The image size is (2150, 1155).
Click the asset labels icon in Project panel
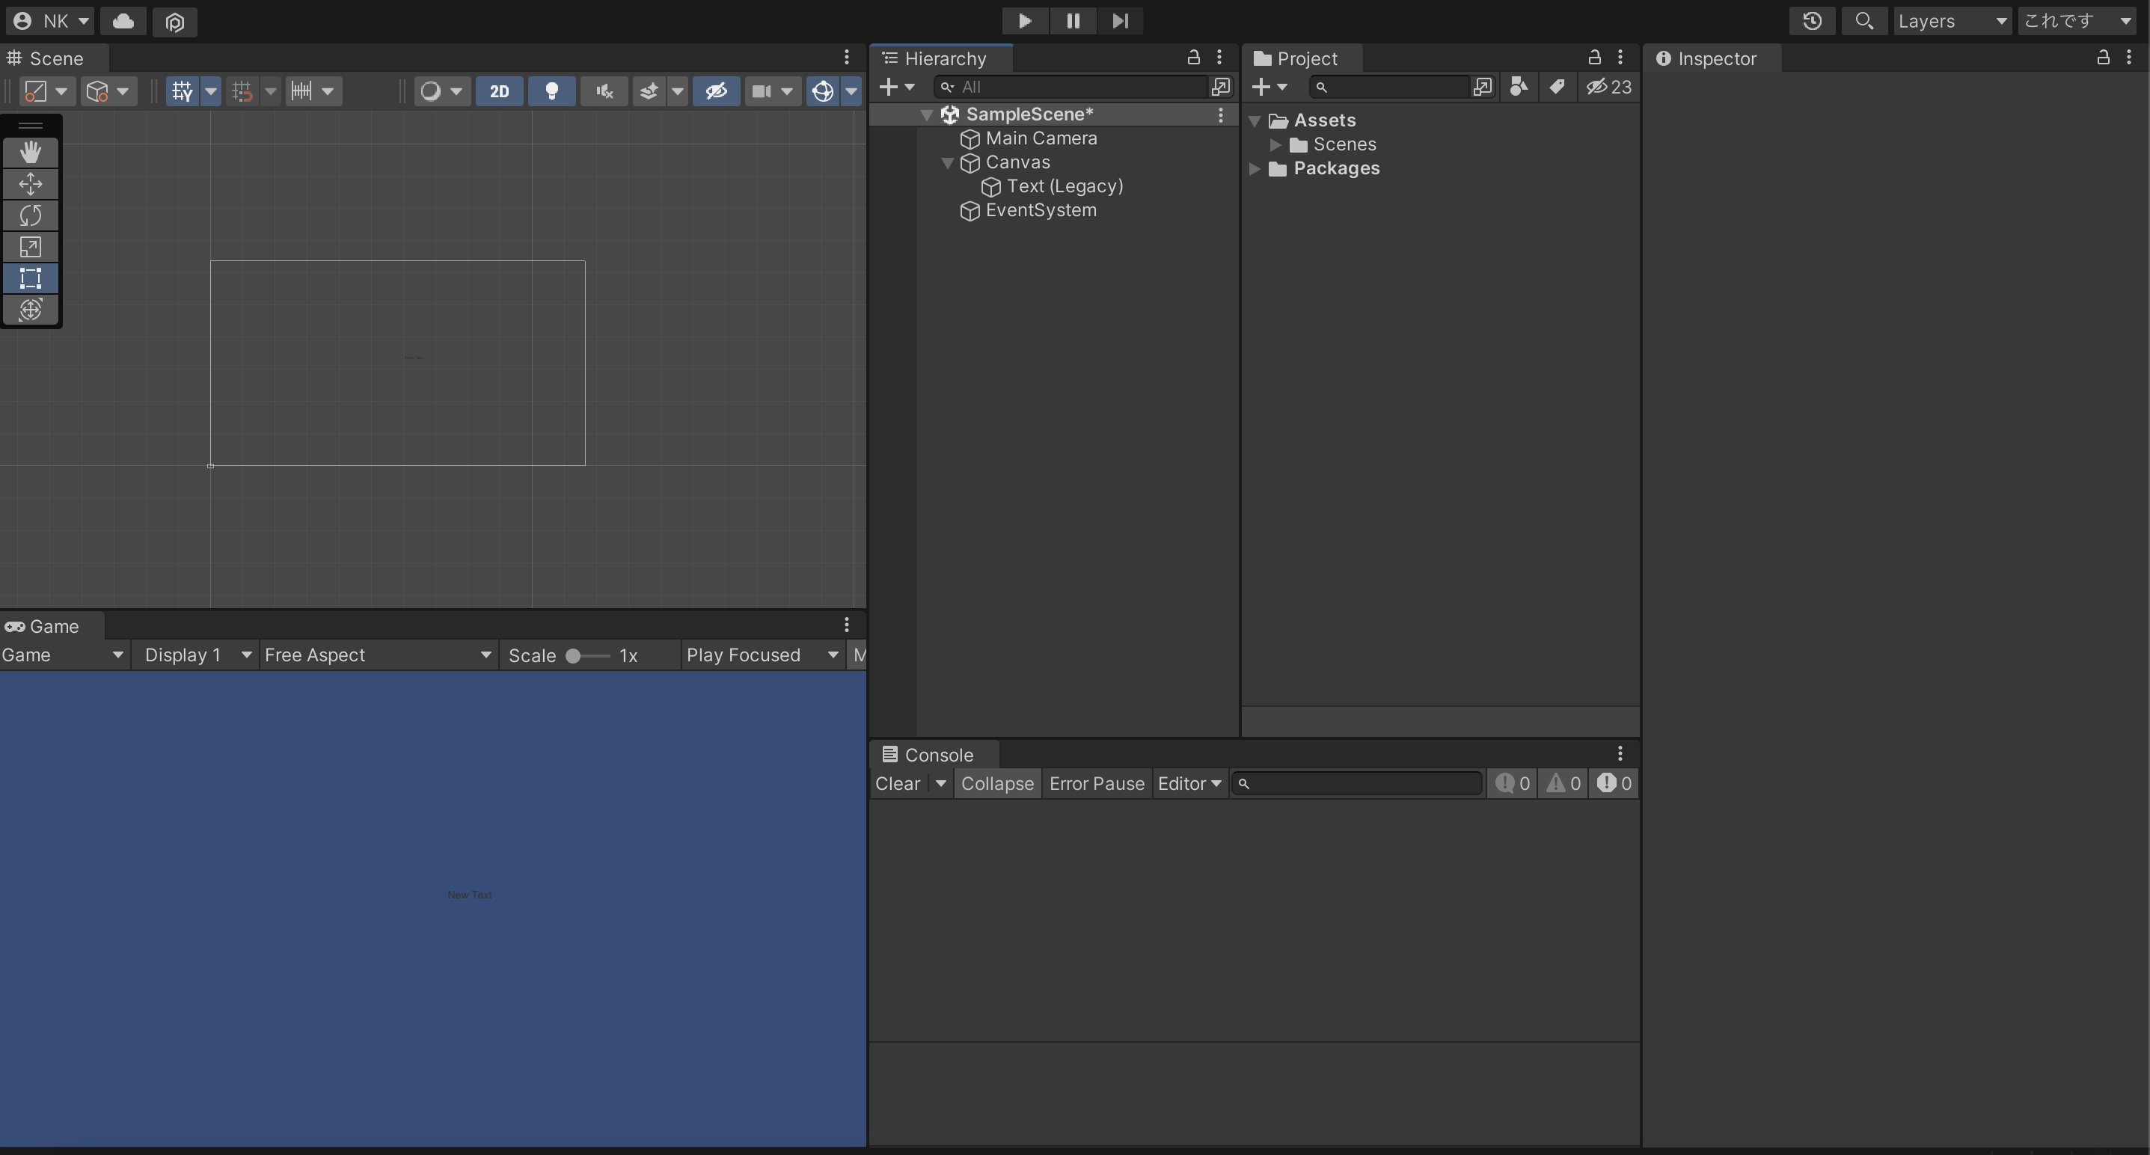(1558, 87)
